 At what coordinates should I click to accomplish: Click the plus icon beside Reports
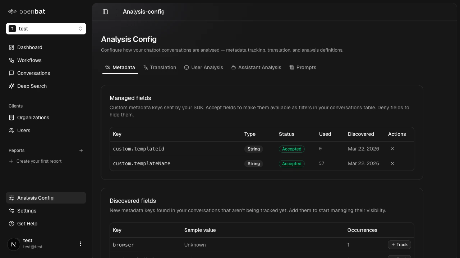point(81,150)
